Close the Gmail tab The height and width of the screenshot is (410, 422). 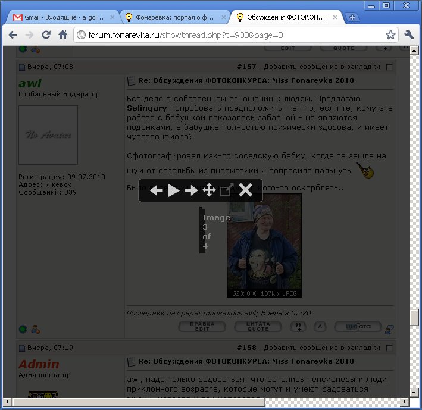112,17
